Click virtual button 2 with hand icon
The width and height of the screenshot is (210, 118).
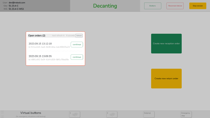(112, 115)
